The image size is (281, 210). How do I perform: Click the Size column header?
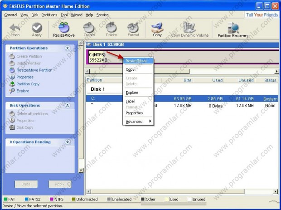188,80
